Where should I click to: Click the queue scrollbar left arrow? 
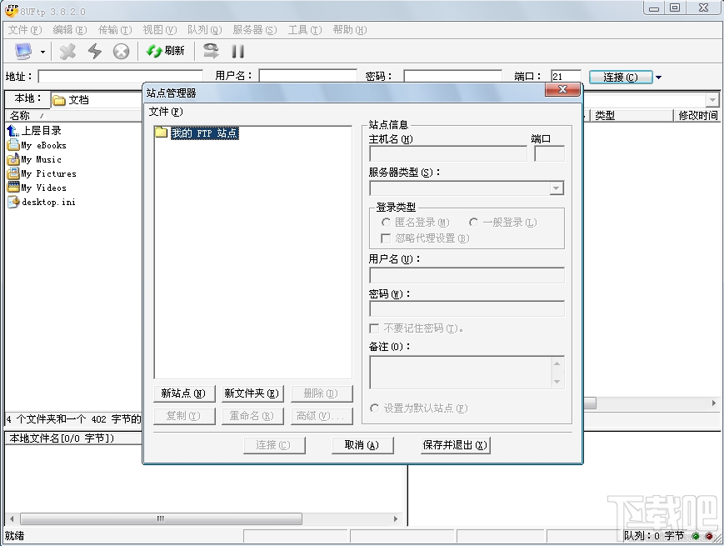[12, 518]
